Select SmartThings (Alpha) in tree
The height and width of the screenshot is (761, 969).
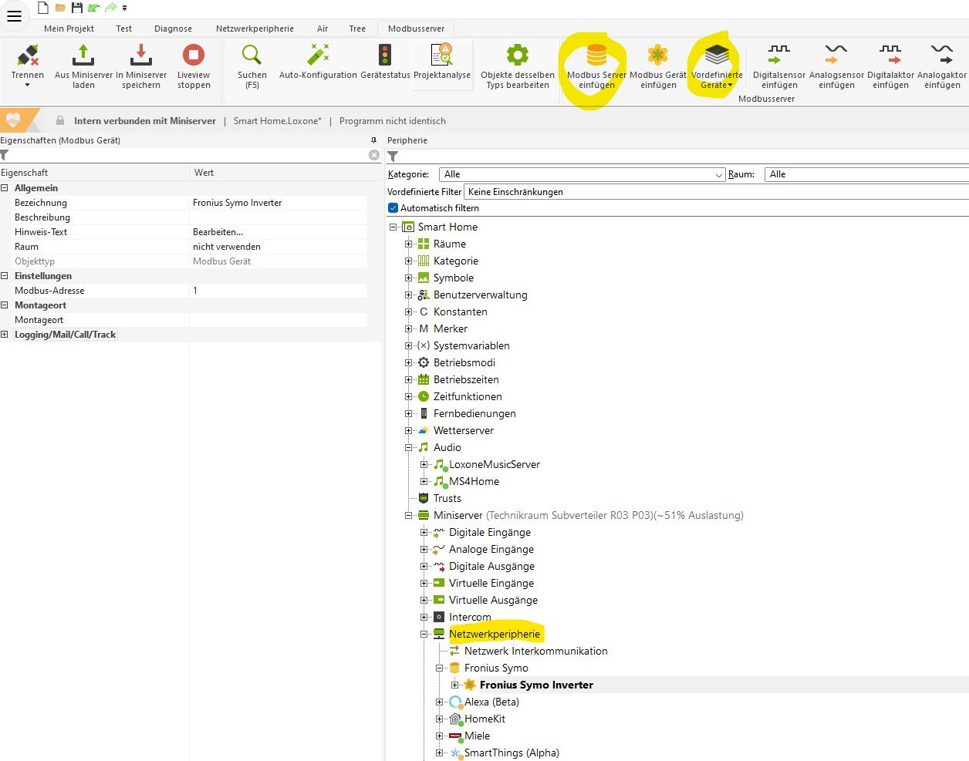tap(512, 753)
